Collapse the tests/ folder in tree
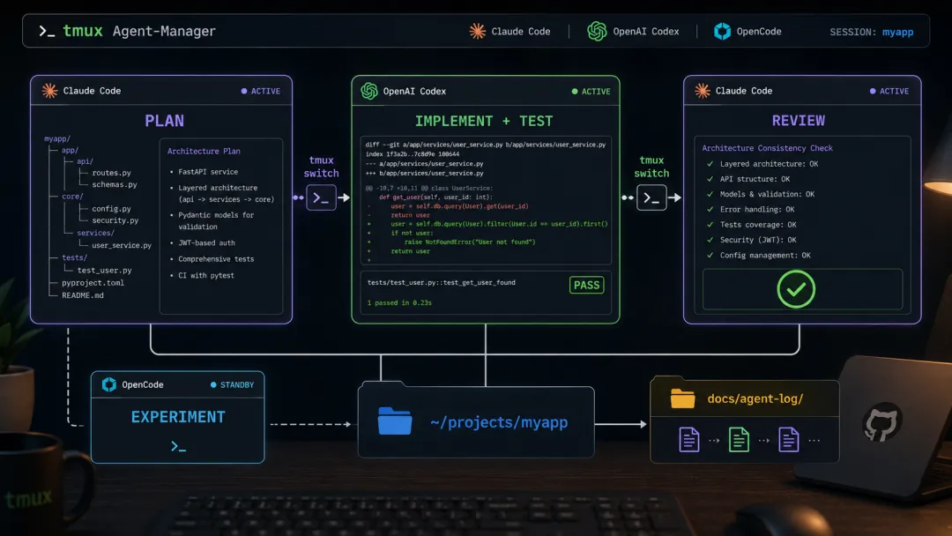Screen dimensions: 952x536 (x=74, y=258)
